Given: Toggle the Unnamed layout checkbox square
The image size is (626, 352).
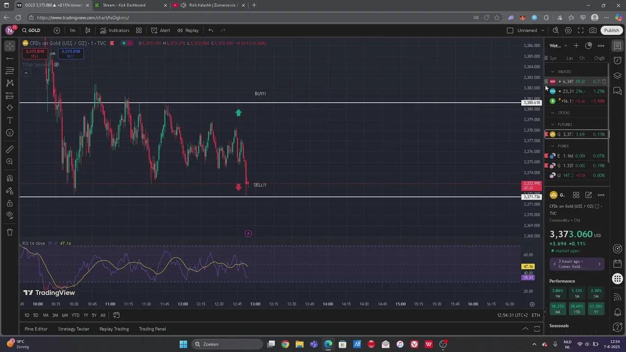Looking at the screenshot, I should [x=510, y=30].
